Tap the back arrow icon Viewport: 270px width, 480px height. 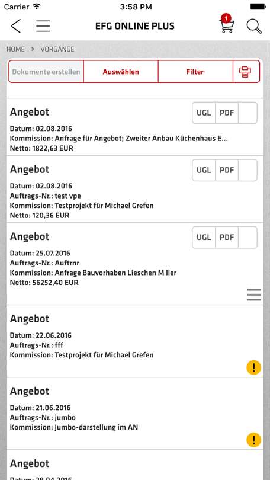pos(16,26)
